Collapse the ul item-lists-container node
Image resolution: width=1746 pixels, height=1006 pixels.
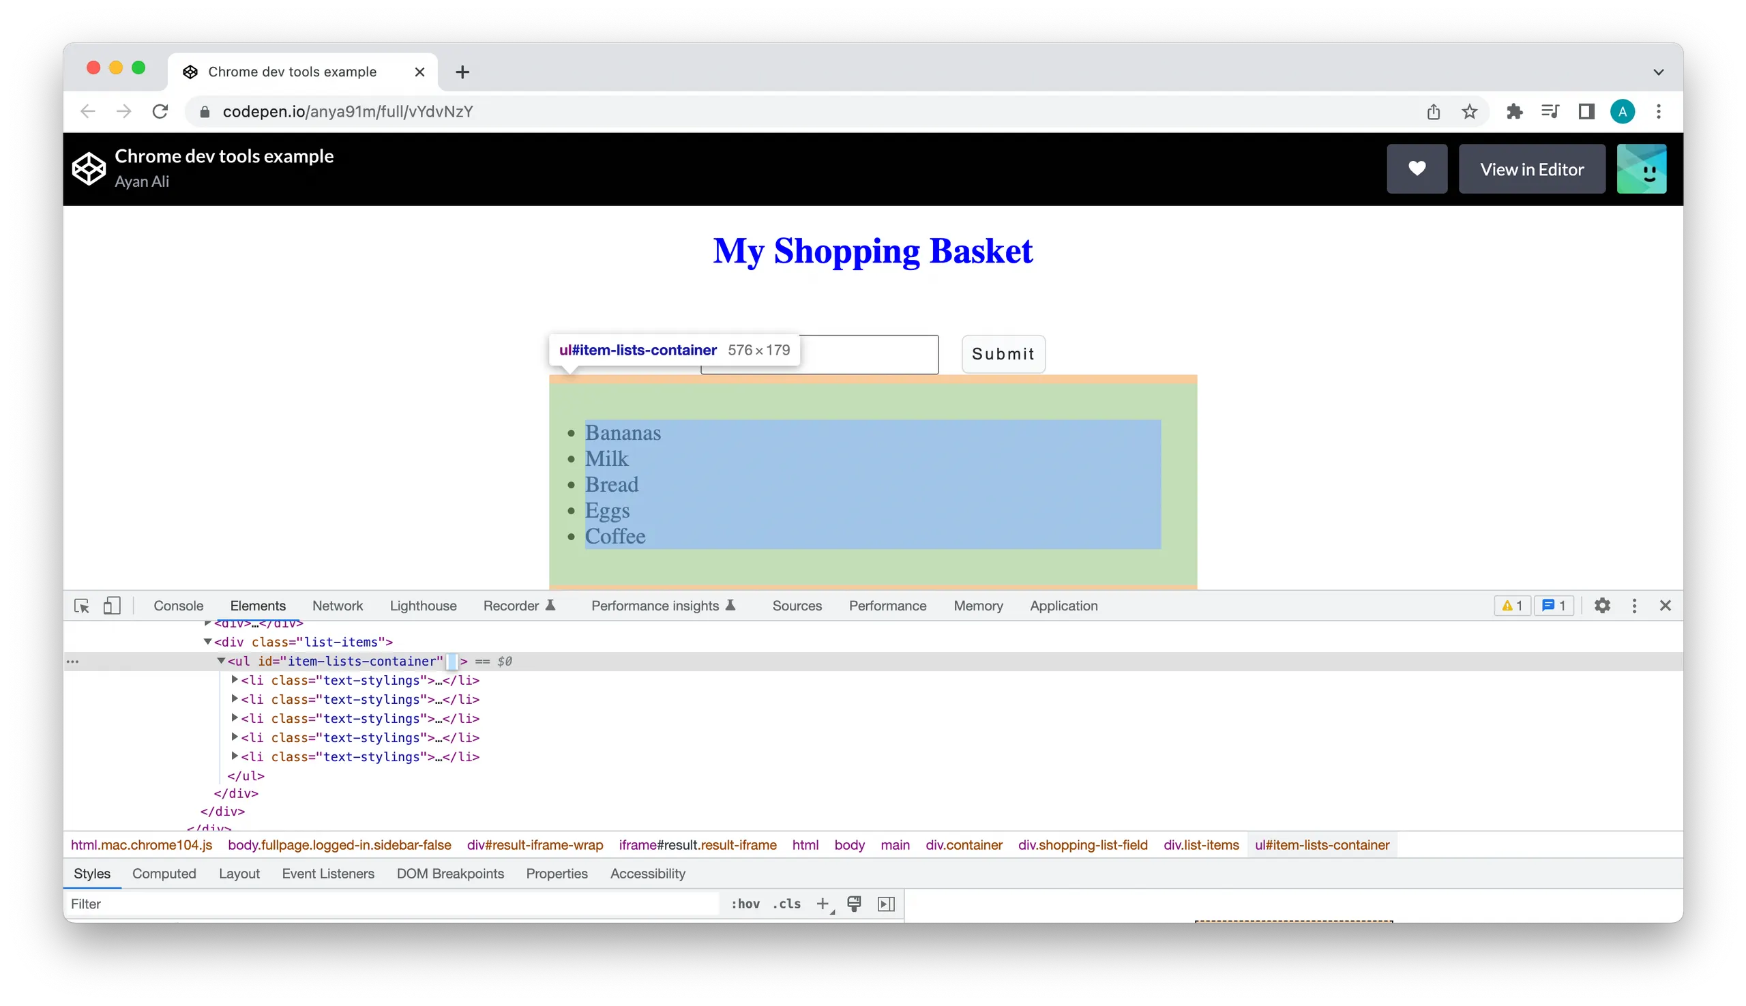221,661
